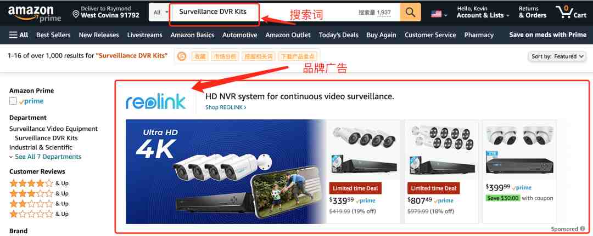Click the Reolink brand logo
The image size is (593, 236).
156,101
